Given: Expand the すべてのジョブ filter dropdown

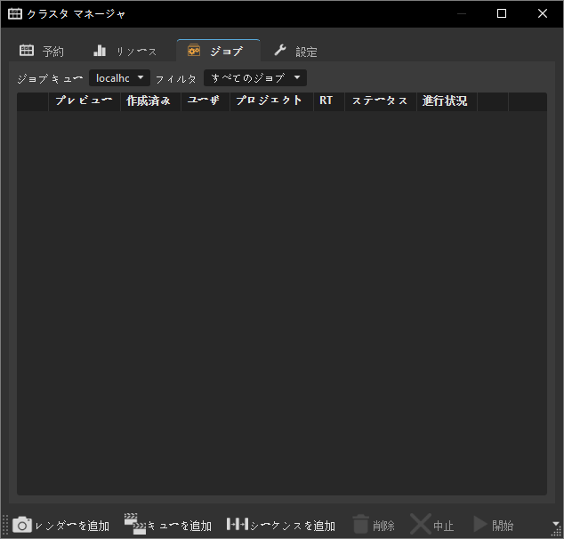Looking at the screenshot, I should (x=255, y=77).
